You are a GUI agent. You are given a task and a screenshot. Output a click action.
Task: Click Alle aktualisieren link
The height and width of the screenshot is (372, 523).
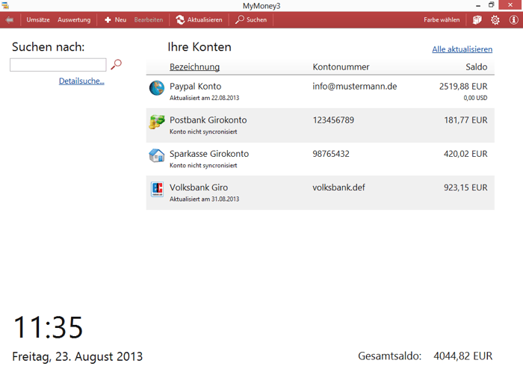462,49
